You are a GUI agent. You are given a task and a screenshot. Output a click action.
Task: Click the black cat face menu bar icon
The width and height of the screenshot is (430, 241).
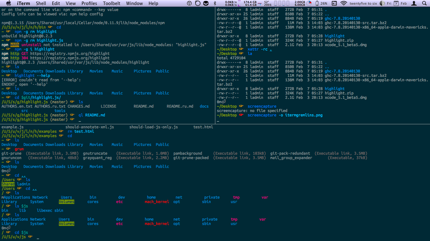coord(206,3)
